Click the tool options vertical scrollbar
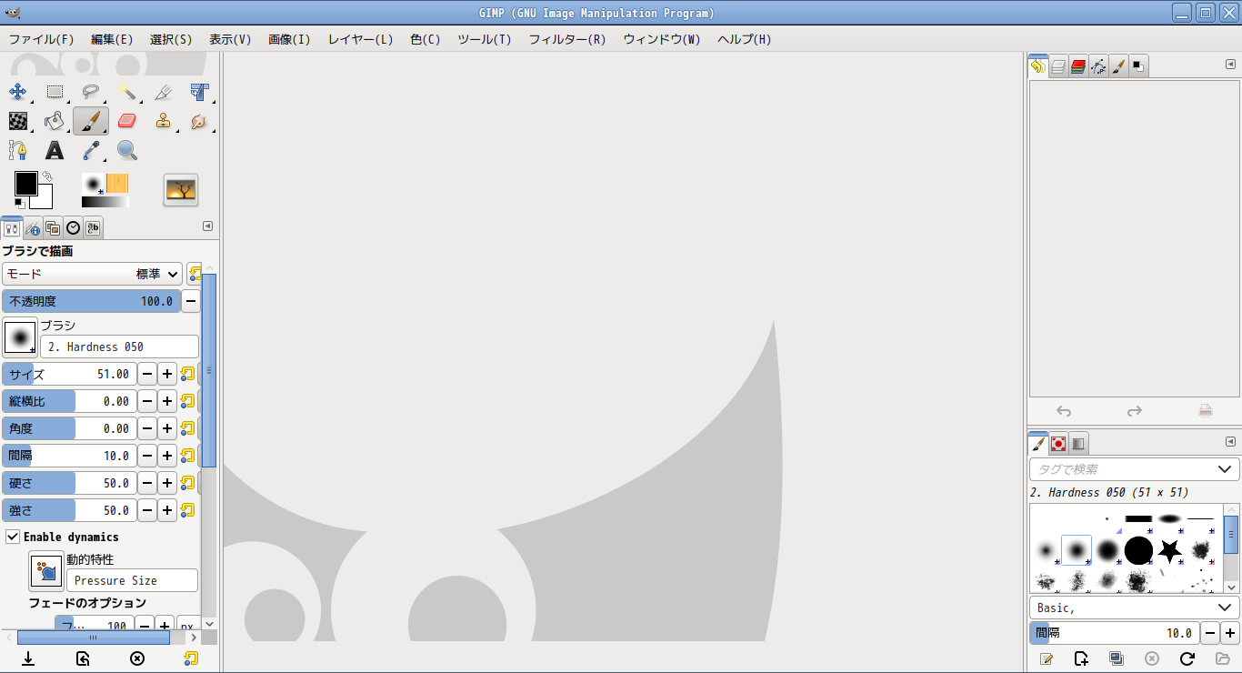Screen dimensions: 1242x673 point(209,370)
